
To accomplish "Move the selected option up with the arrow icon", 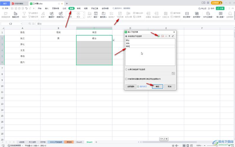I will pos(169,36).
